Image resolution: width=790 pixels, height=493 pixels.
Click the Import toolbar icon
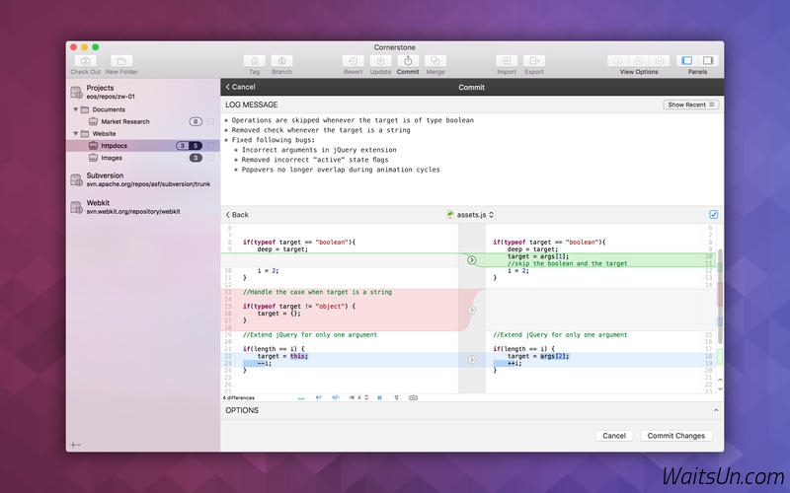pyautogui.click(x=507, y=61)
